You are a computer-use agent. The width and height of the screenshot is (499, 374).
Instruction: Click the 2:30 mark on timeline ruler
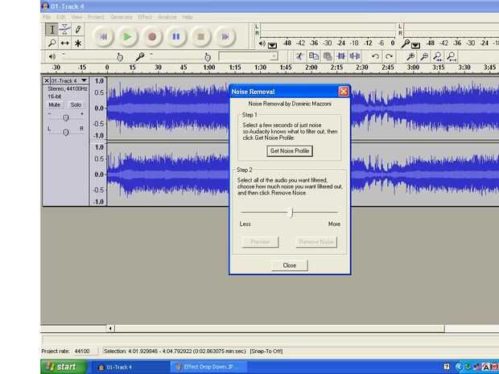point(362,68)
